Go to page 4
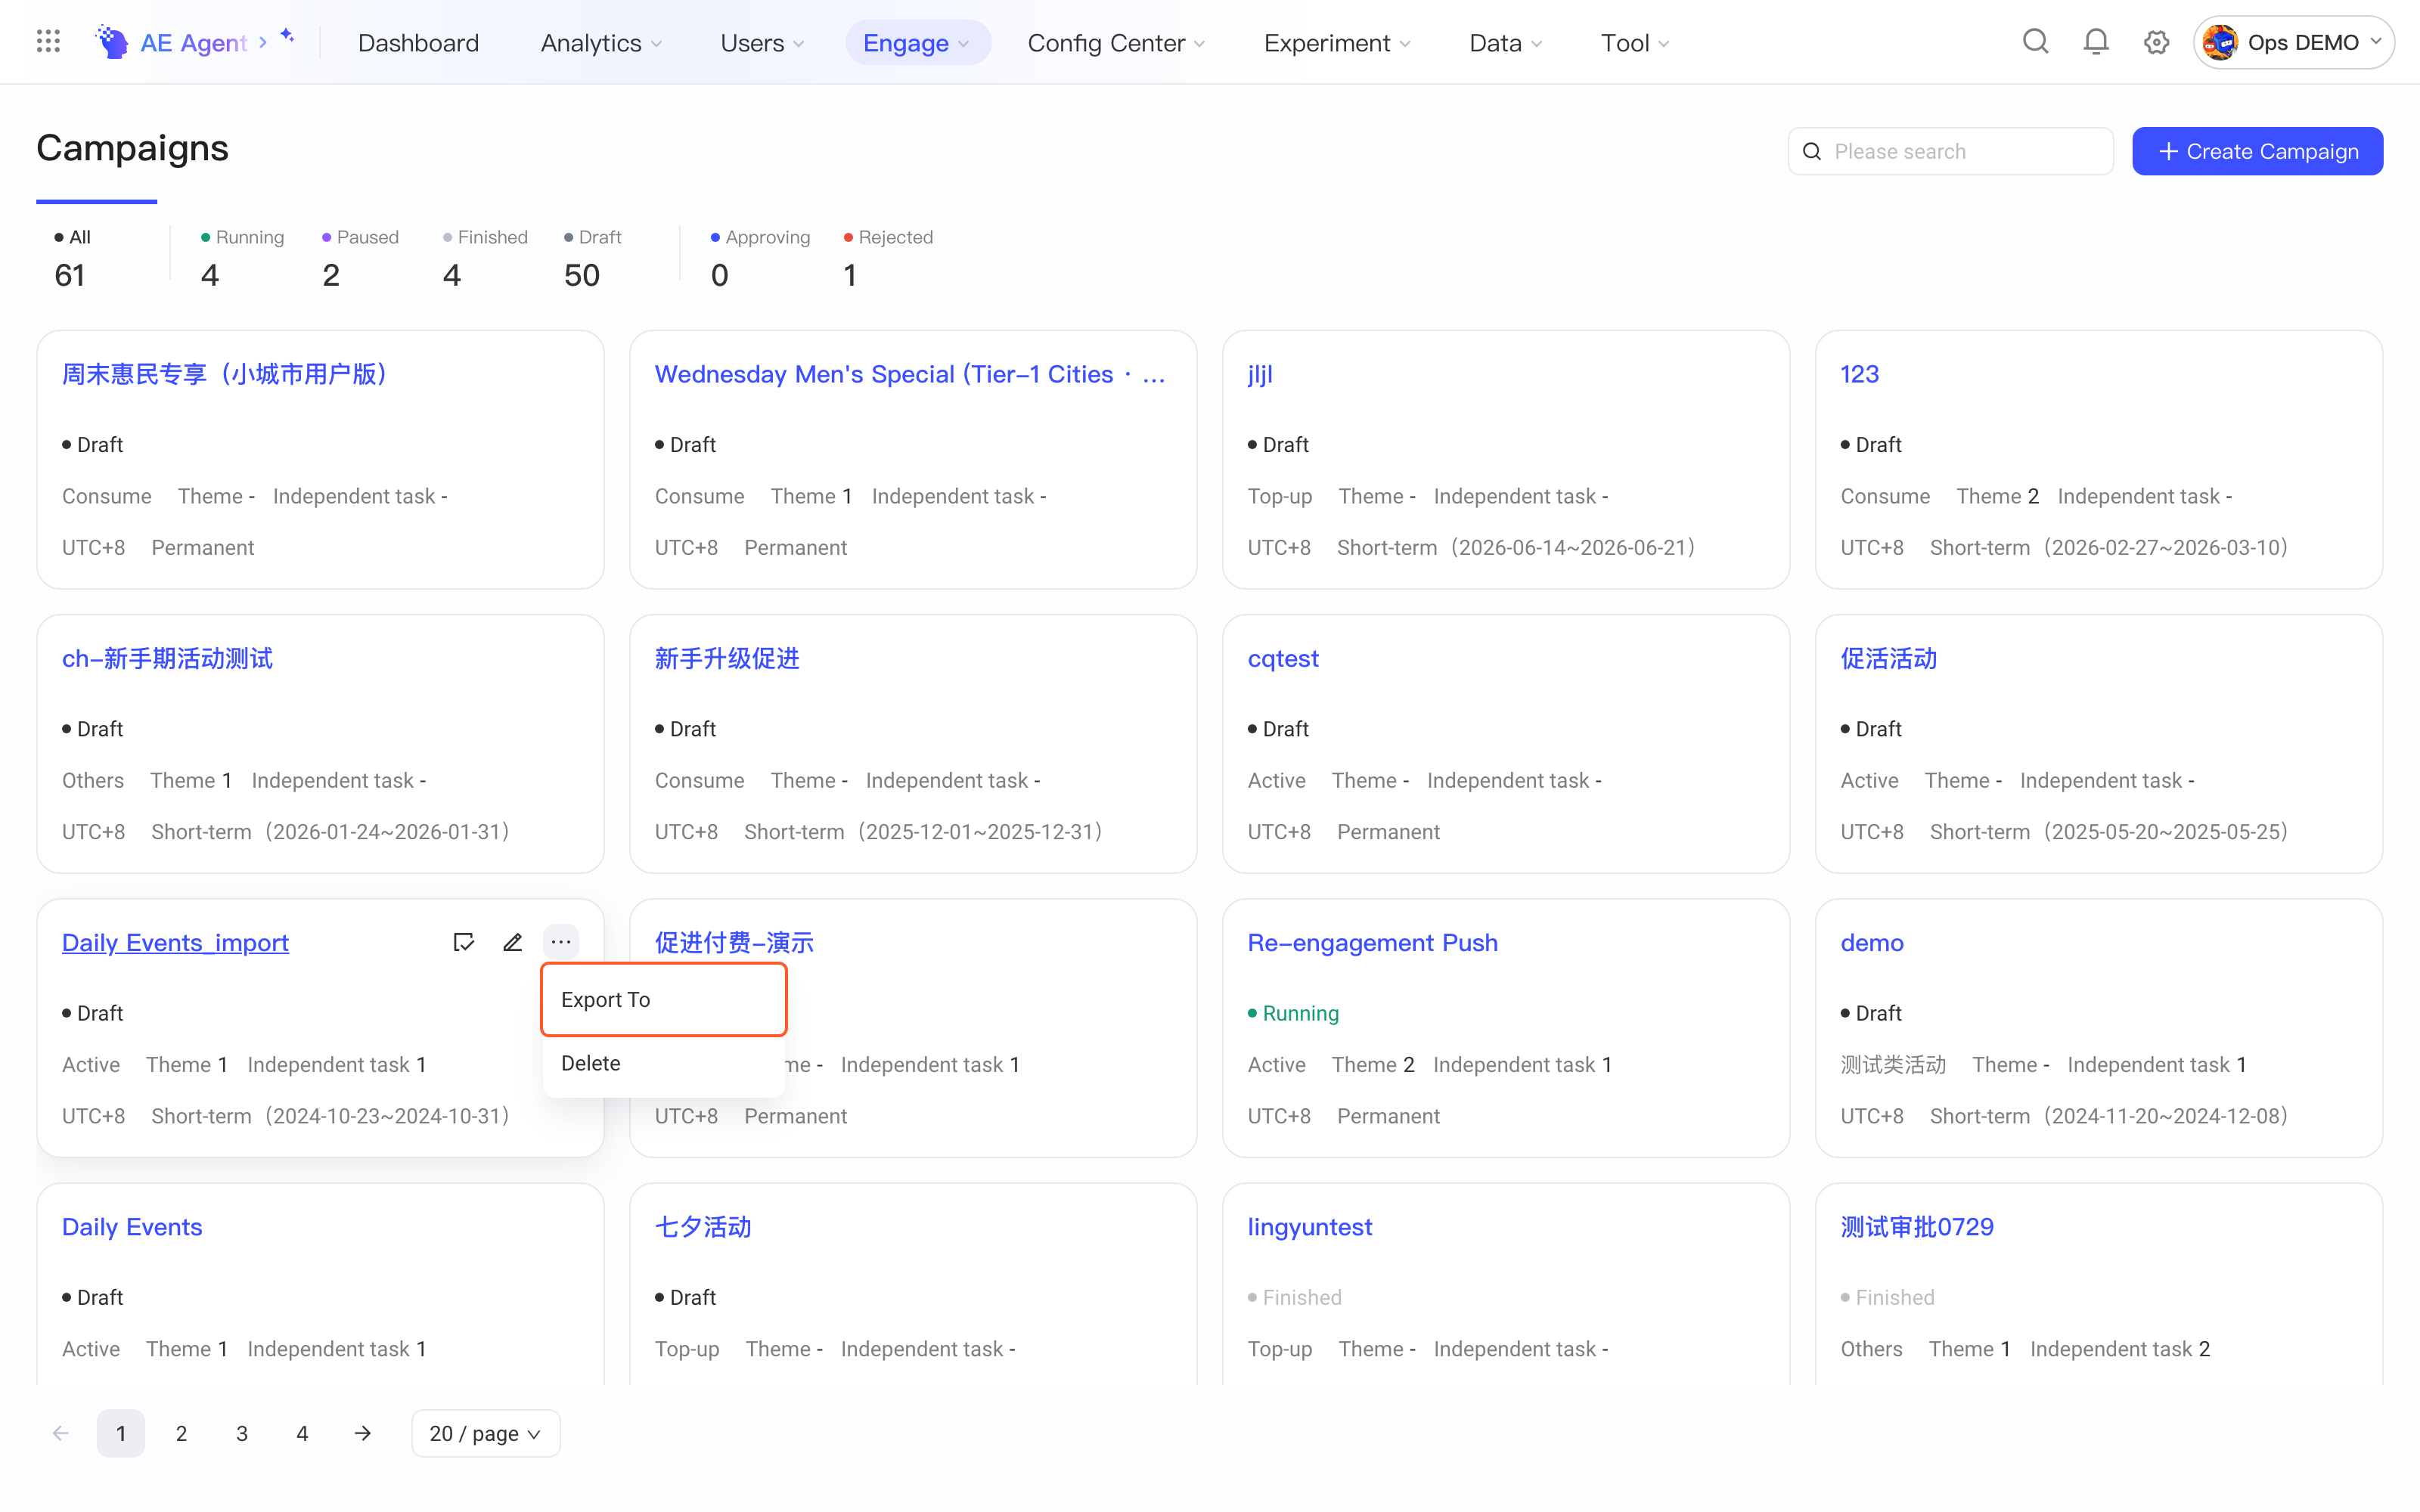 (x=302, y=1433)
